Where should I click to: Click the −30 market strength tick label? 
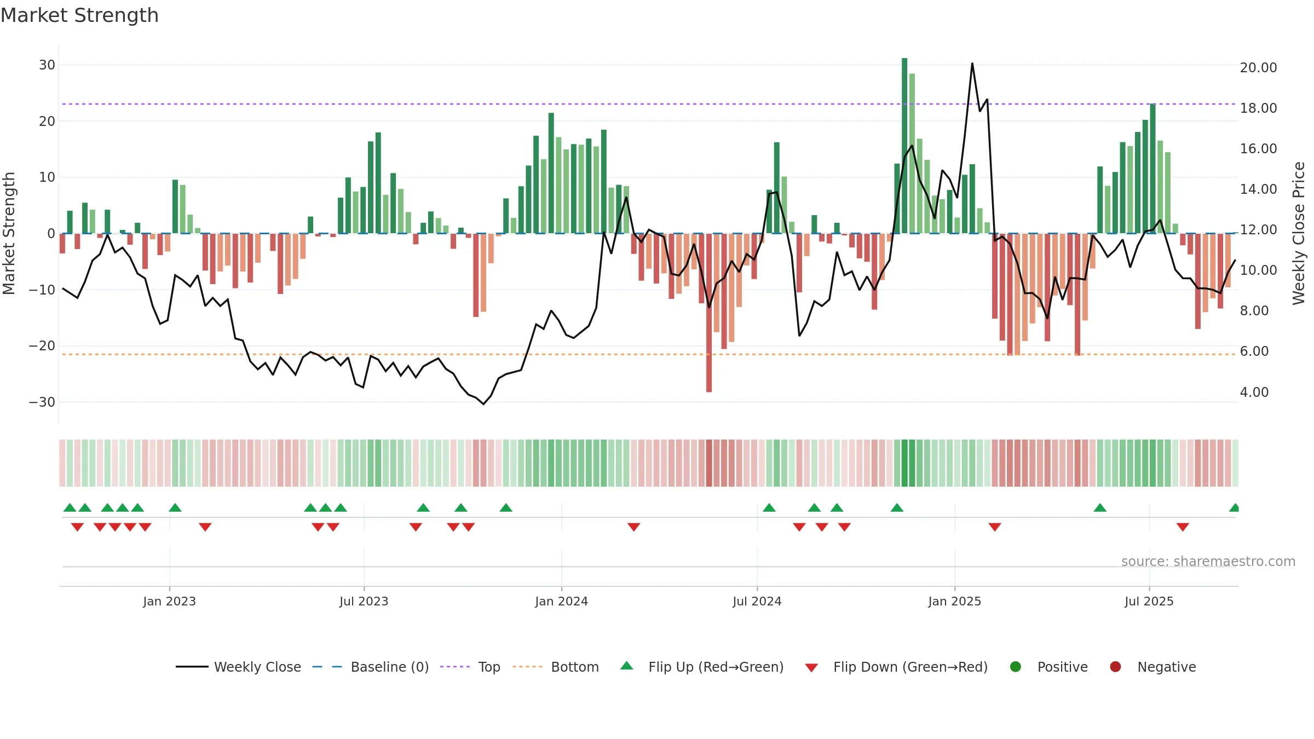click(42, 402)
